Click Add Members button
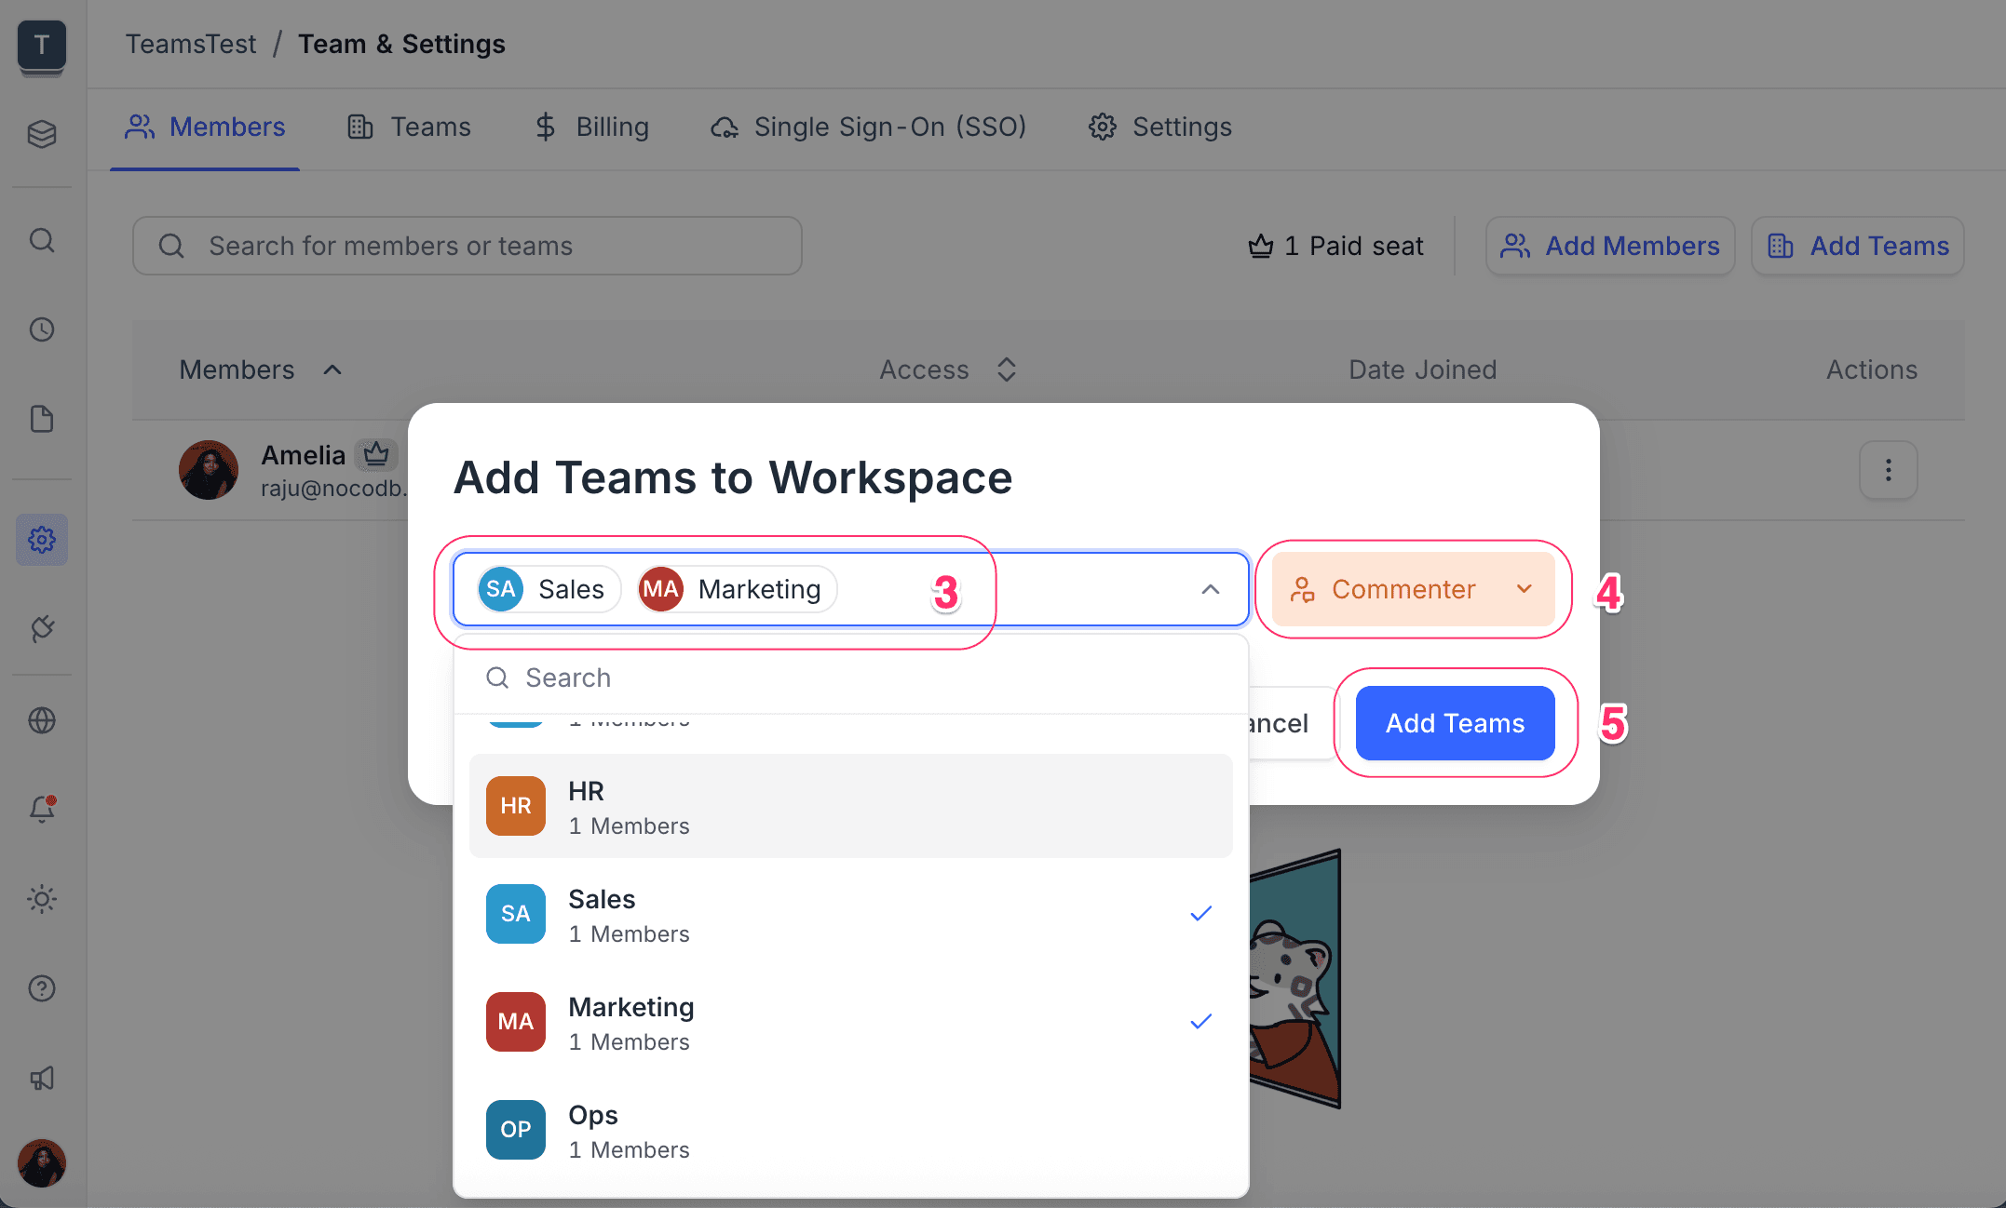The image size is (2006, 1208). click(x=1609, y=246)
